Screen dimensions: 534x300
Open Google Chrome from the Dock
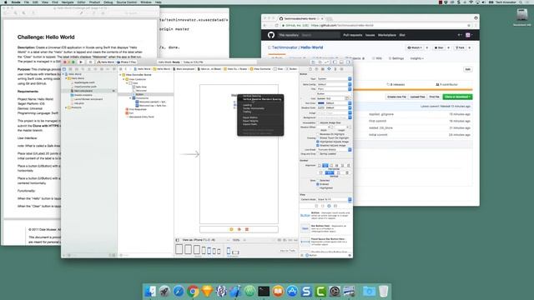pos(193,292)
